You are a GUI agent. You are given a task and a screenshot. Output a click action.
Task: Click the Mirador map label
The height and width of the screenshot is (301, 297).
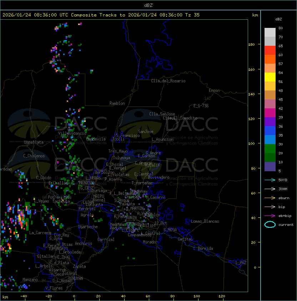(151, 242)
